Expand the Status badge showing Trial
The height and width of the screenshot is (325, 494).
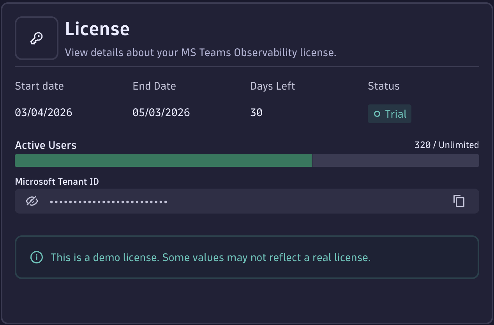click(x=390, y=114)
